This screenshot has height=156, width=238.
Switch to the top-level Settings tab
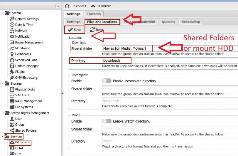(x=74, y=14)
